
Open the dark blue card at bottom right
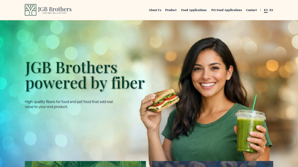point(213,164)
